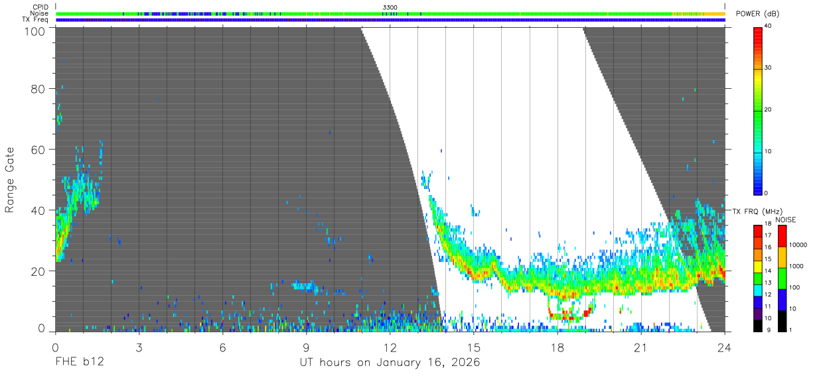
Task: Click the range gate 40 tick label
Action: pyautogui.click(x=38, y=210)
